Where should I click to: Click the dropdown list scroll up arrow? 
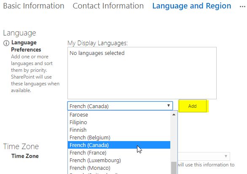[174, 114]
